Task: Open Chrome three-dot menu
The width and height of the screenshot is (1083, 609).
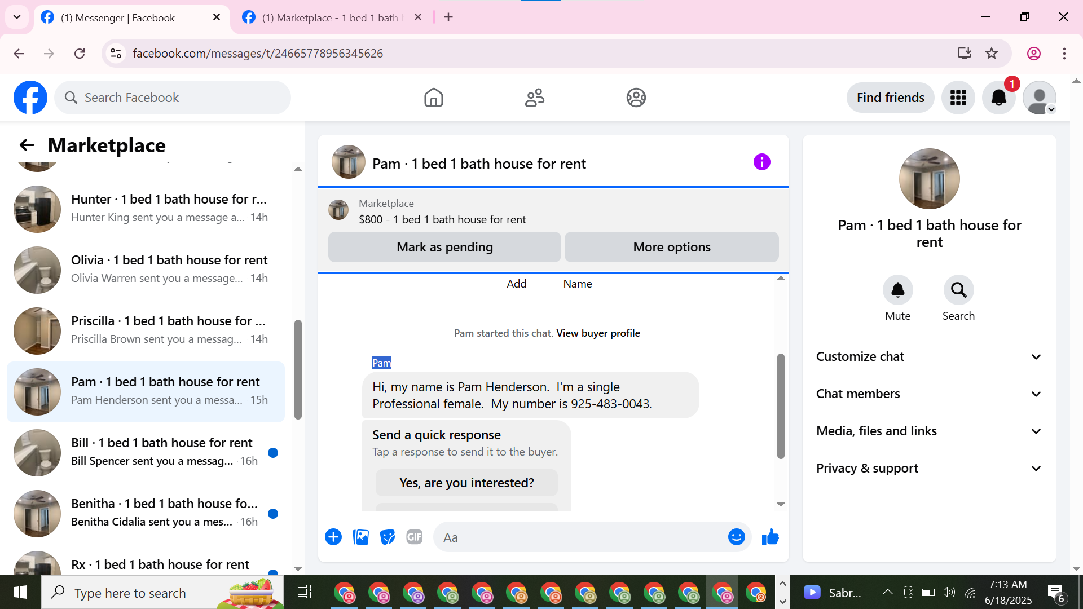Action: (x=1064, y=54)
